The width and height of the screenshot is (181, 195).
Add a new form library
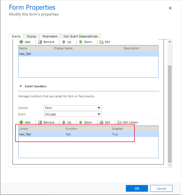[25, 42]
